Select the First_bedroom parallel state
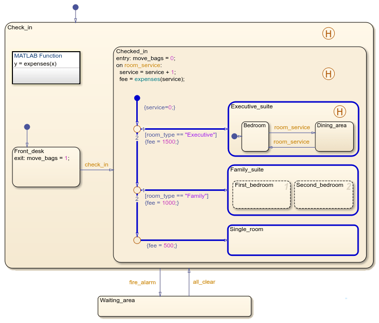 click(x=261, y=195)
